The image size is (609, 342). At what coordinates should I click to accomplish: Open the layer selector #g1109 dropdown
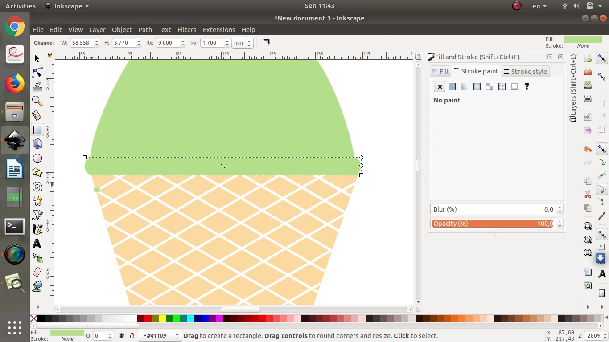click(x=160, y=336)
